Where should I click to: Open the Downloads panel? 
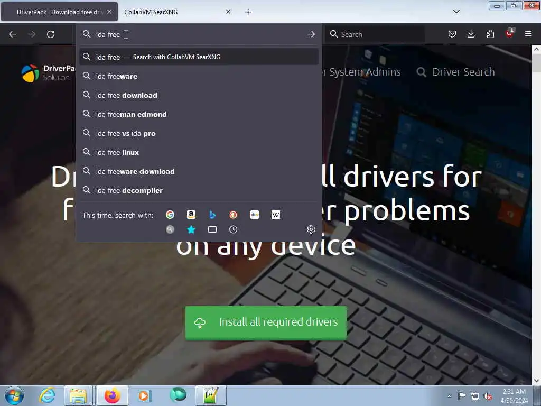(x=471, y=34)
